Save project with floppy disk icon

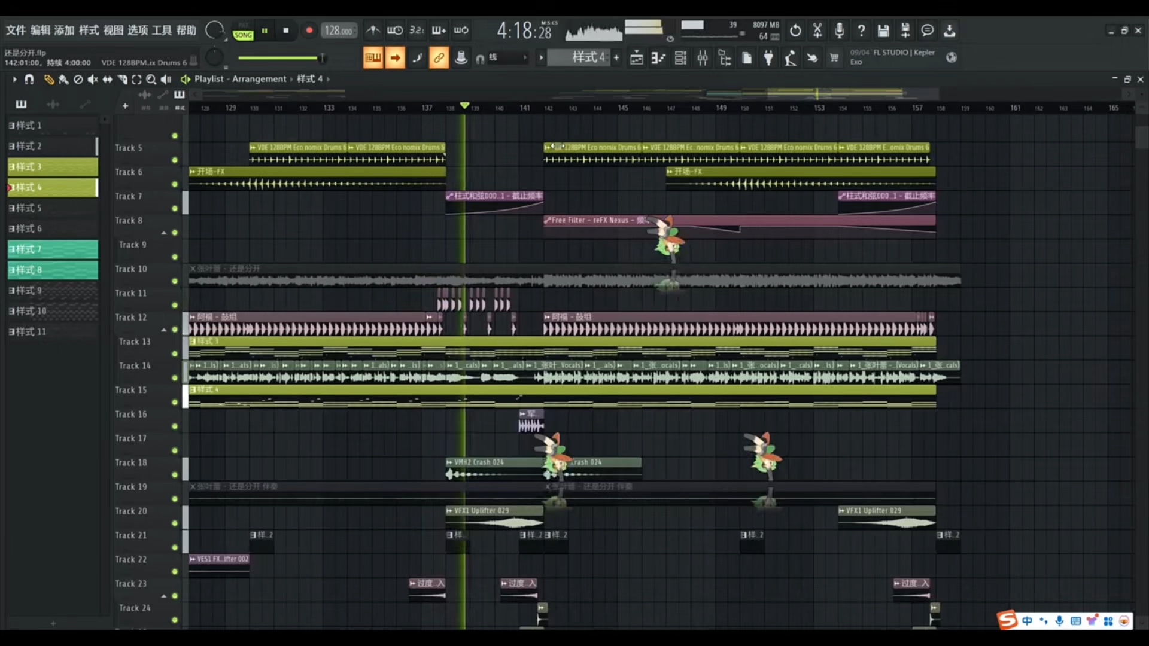(x=883, y=31)
